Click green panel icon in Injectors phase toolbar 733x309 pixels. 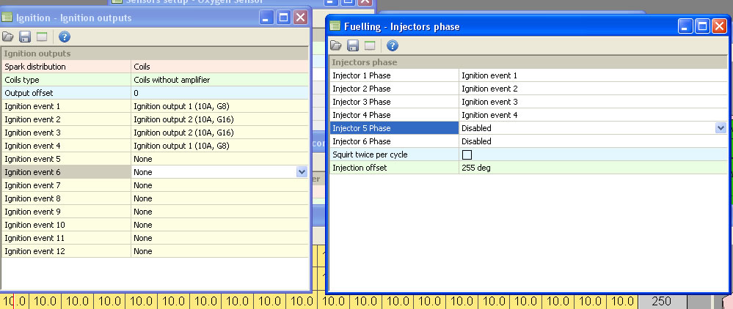coord(370,46)
